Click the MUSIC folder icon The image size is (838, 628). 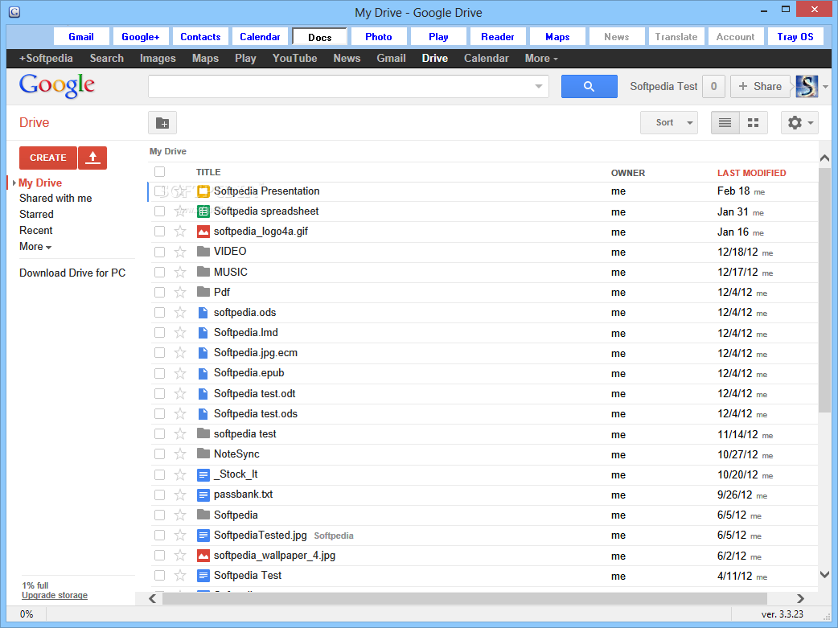pos(203,272)
